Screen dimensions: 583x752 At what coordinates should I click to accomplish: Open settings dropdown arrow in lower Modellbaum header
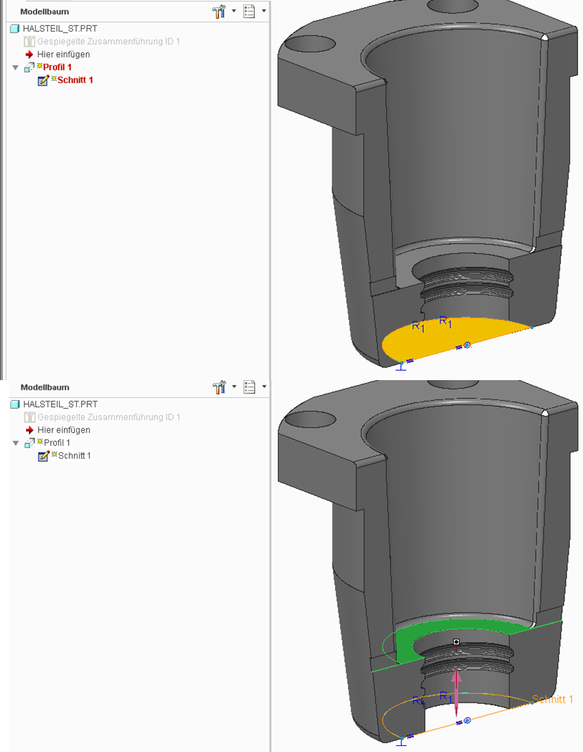pyautogui.click(x=233, y=386)
